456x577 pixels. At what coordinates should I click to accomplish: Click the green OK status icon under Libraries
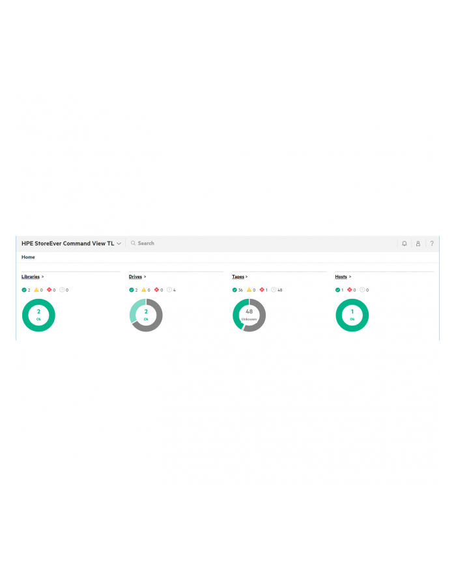24,290
